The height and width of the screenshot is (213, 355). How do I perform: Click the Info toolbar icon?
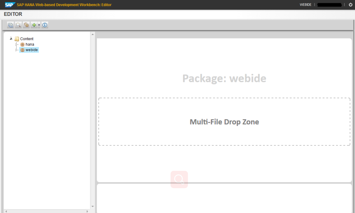(45, 25)
